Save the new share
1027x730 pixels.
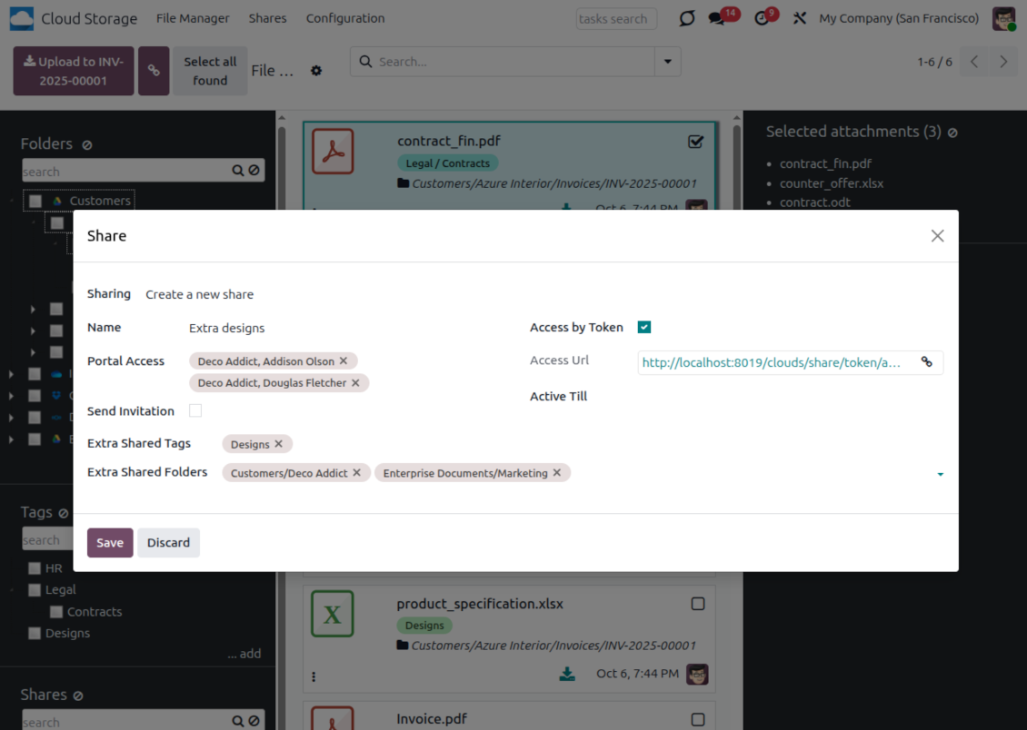click(x=110, y=543)
